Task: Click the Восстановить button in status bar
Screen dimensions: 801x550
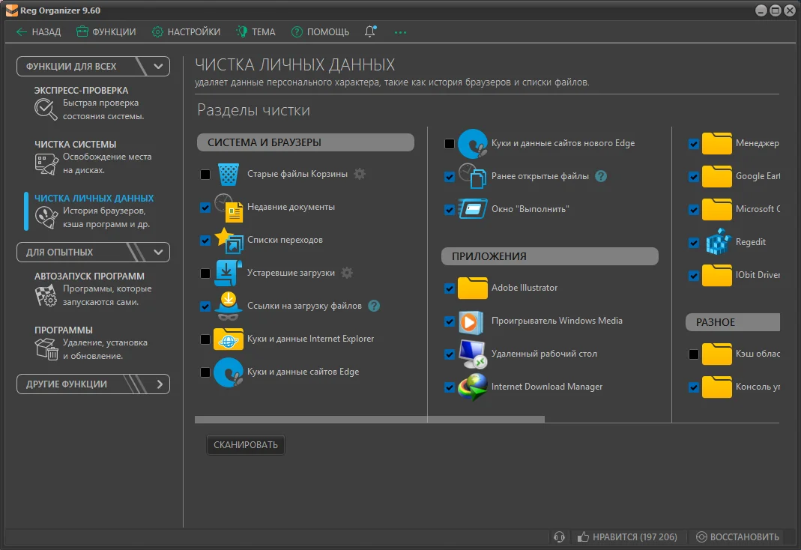Action: (737, 537)
